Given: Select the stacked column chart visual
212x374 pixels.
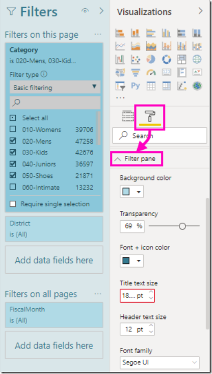Looking at the screenshot, I should [x=135, y=33].
